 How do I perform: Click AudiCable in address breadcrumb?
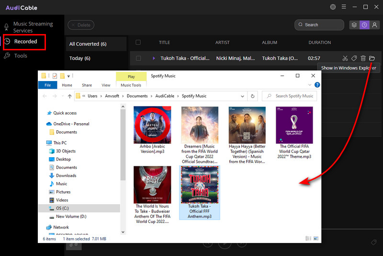click(165, 96)
